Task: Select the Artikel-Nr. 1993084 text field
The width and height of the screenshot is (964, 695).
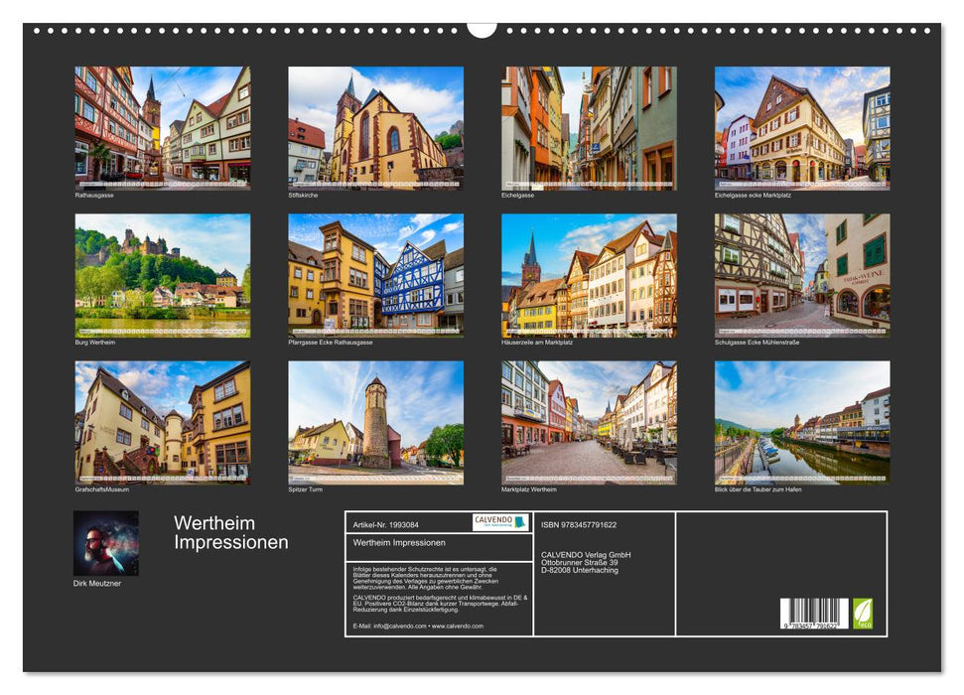Action: pos(385,523)
